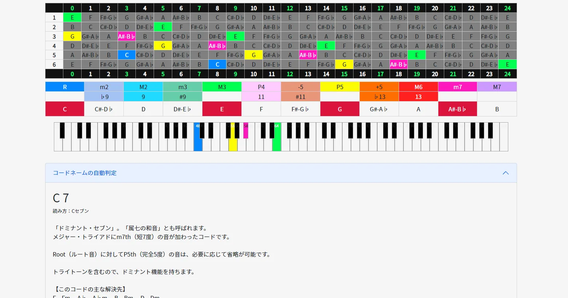
Task: Toggle note D#-E♭ in the note-name row
Action: (x=183, y=109)
